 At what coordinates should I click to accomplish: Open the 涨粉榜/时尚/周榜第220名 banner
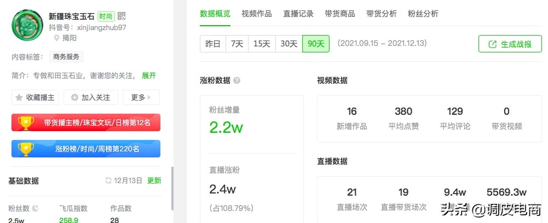[86, 149]
